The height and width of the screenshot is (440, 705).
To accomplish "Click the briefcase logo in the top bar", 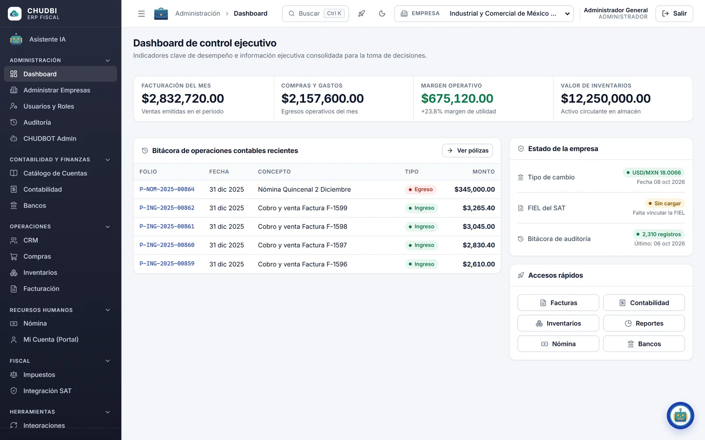I will pos(161,14).
